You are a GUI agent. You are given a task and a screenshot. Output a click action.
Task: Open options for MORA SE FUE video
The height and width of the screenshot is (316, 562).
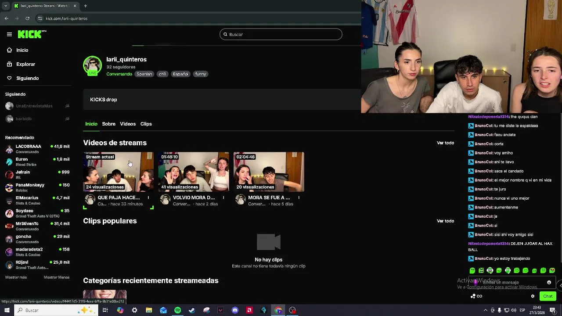(x=299, y=197)
